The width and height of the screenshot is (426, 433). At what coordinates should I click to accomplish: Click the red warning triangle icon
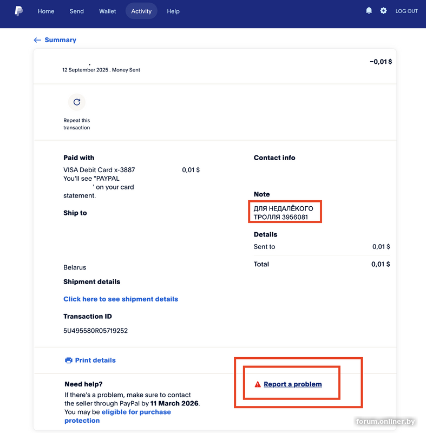click(258, 384)
